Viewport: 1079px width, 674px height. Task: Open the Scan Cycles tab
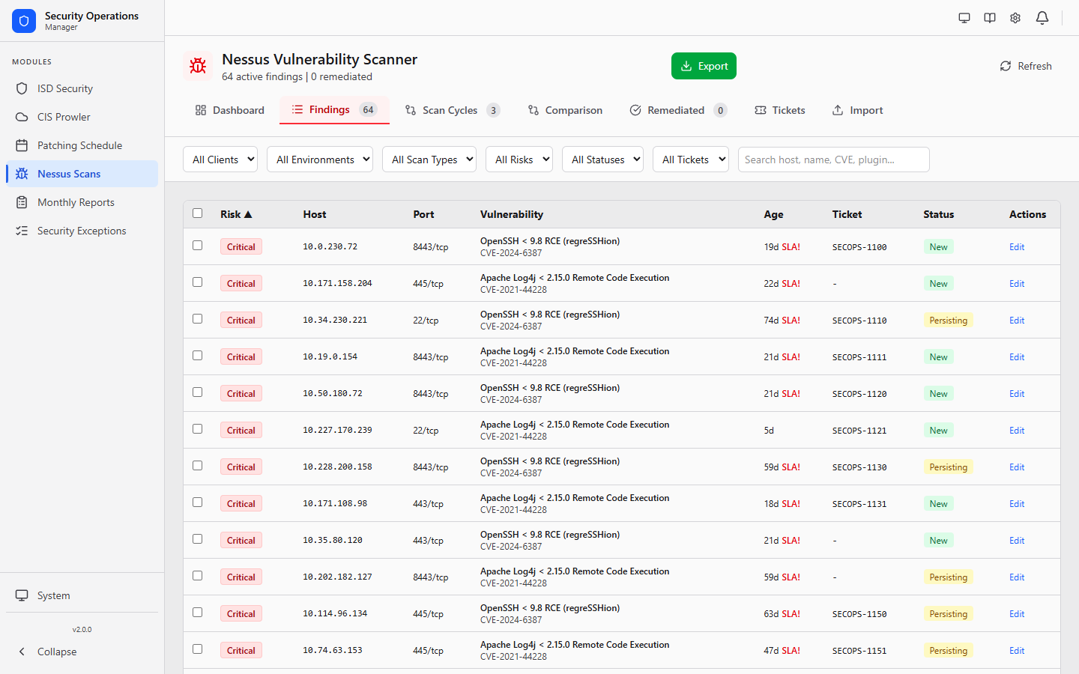[x=452, y=110]
